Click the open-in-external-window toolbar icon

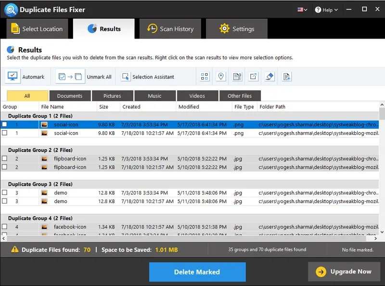click(253, 77)
